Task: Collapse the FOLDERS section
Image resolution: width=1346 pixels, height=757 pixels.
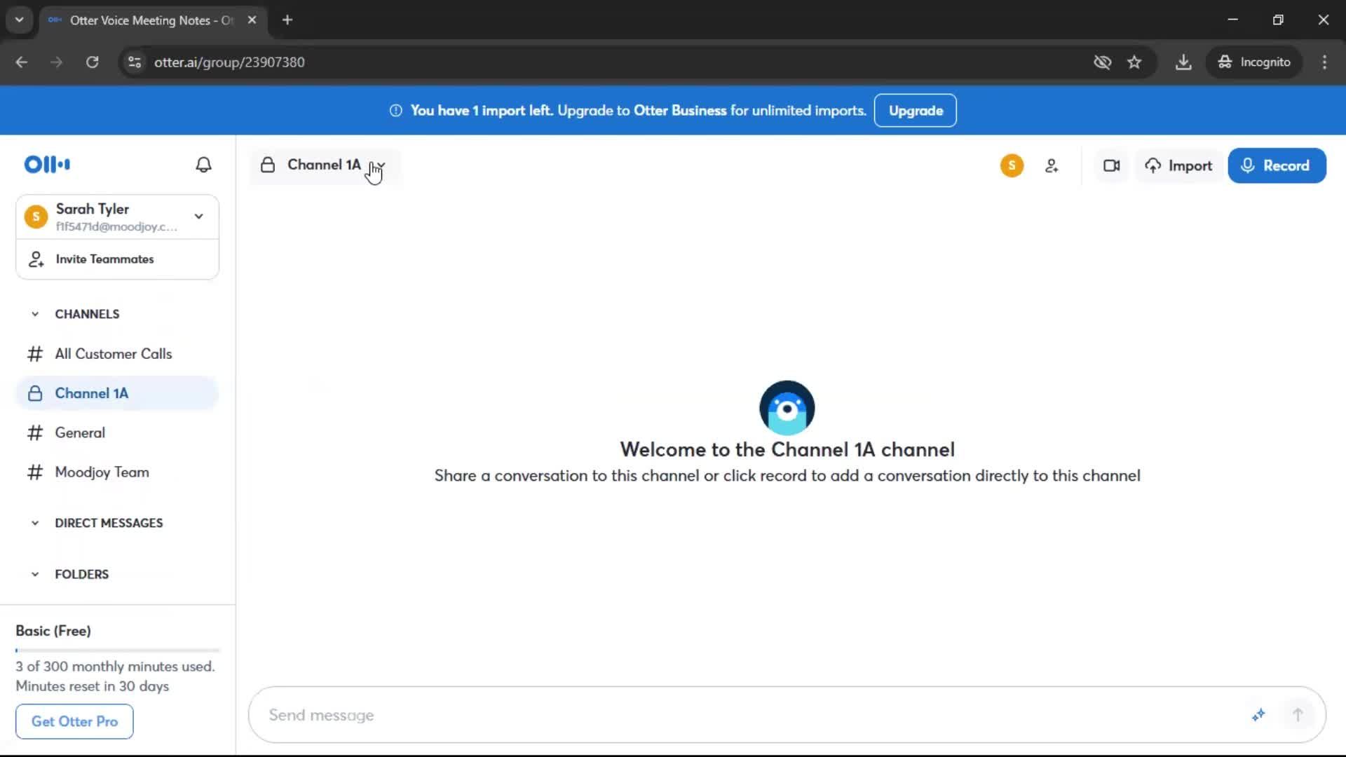Action: tap(35, 575)
